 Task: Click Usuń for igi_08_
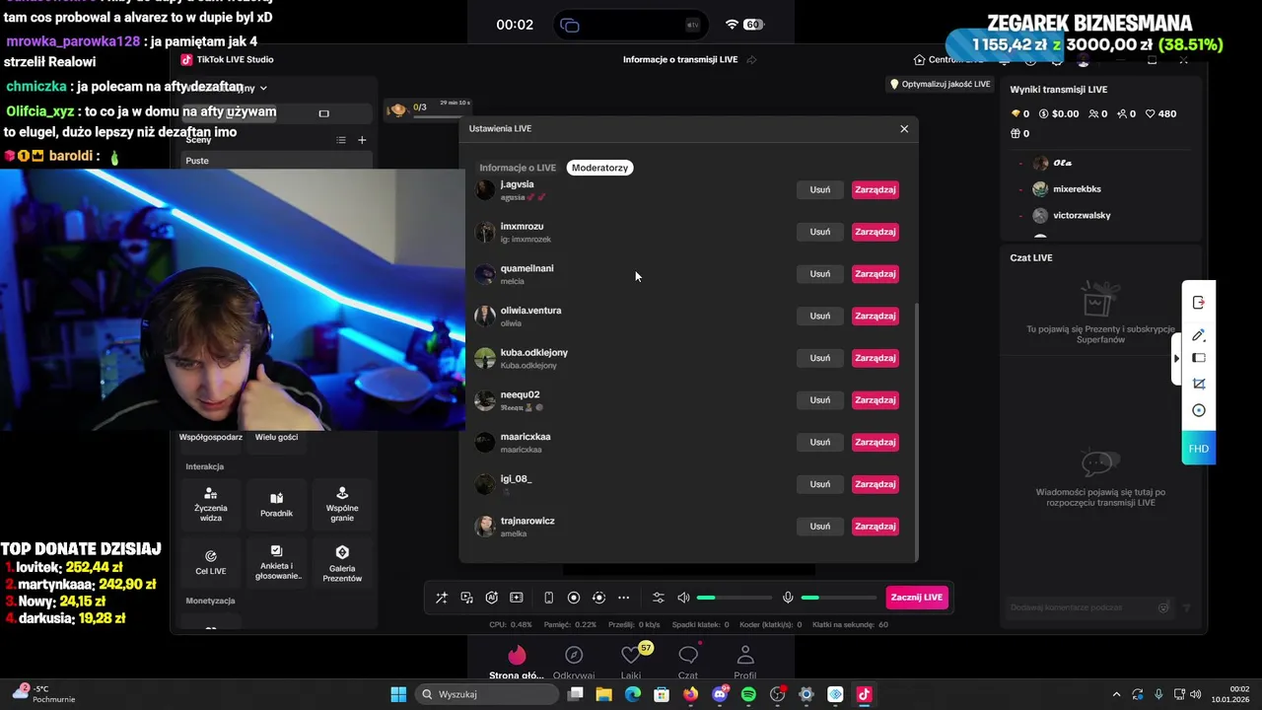820,484
